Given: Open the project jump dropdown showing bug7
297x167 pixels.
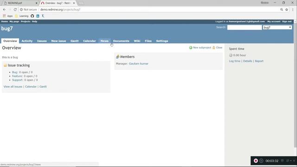Looking at the screenshot, I should coord(278,27).
